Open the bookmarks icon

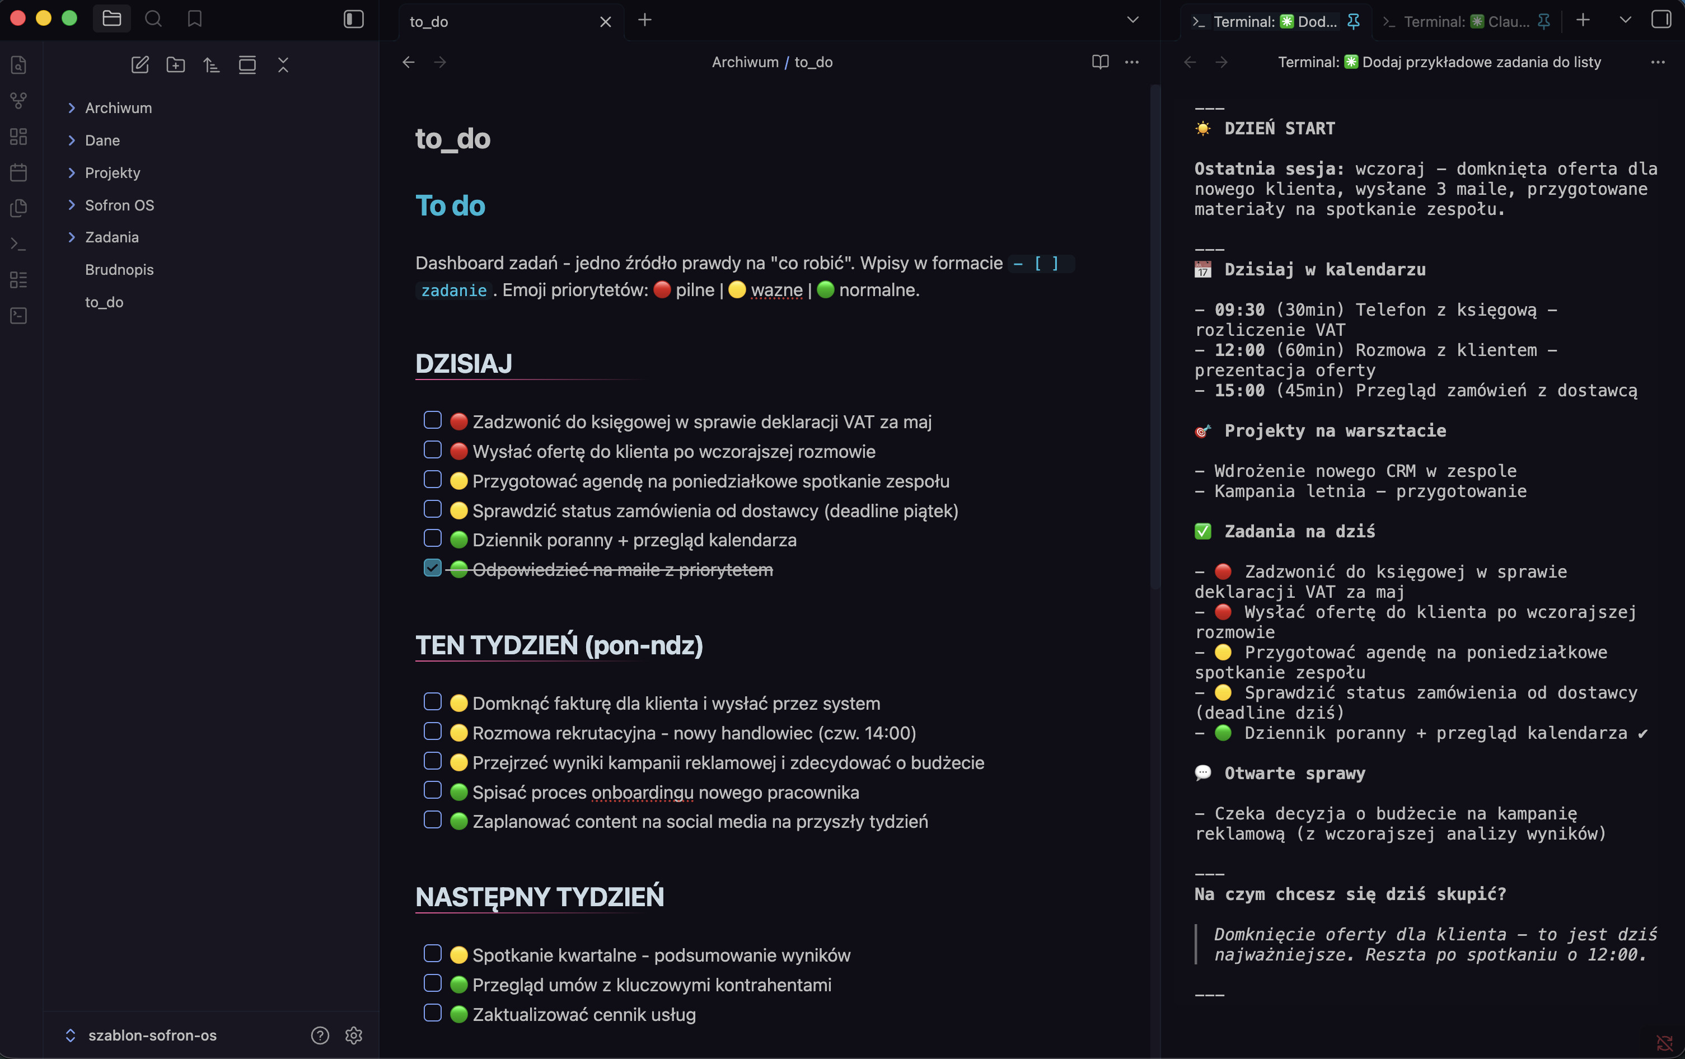(x=195, y=19)
